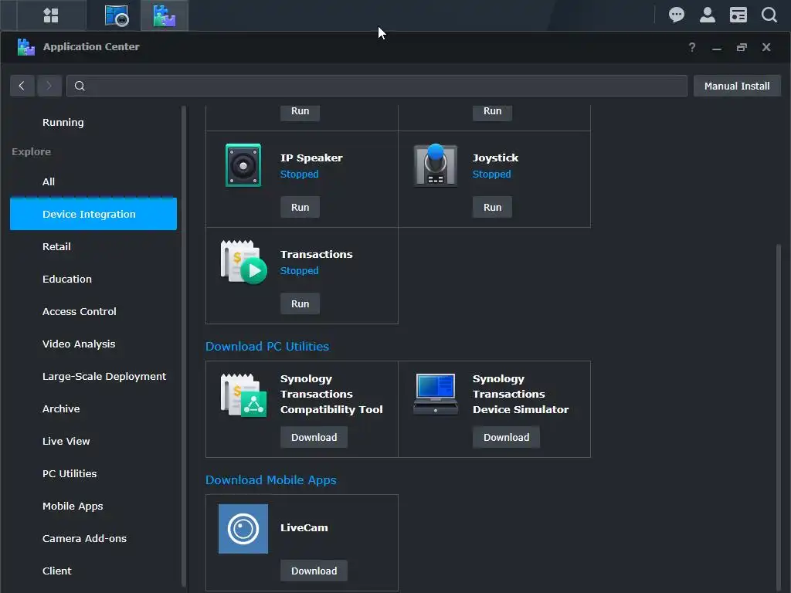Select the PC Utilities category
Image resolution: width=791 pixels, height=593 pixels.
pos(93,473)
